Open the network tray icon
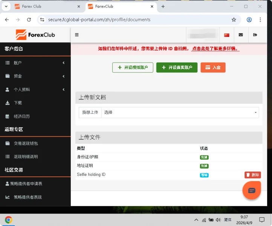 coord(204,220)
